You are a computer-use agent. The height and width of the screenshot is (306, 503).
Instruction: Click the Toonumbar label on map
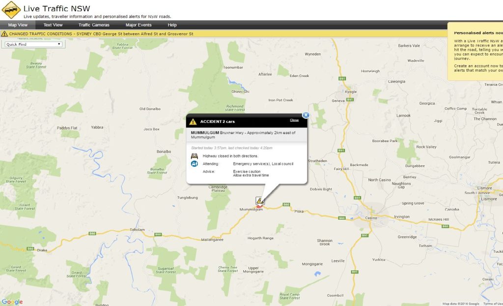point(233,67)
